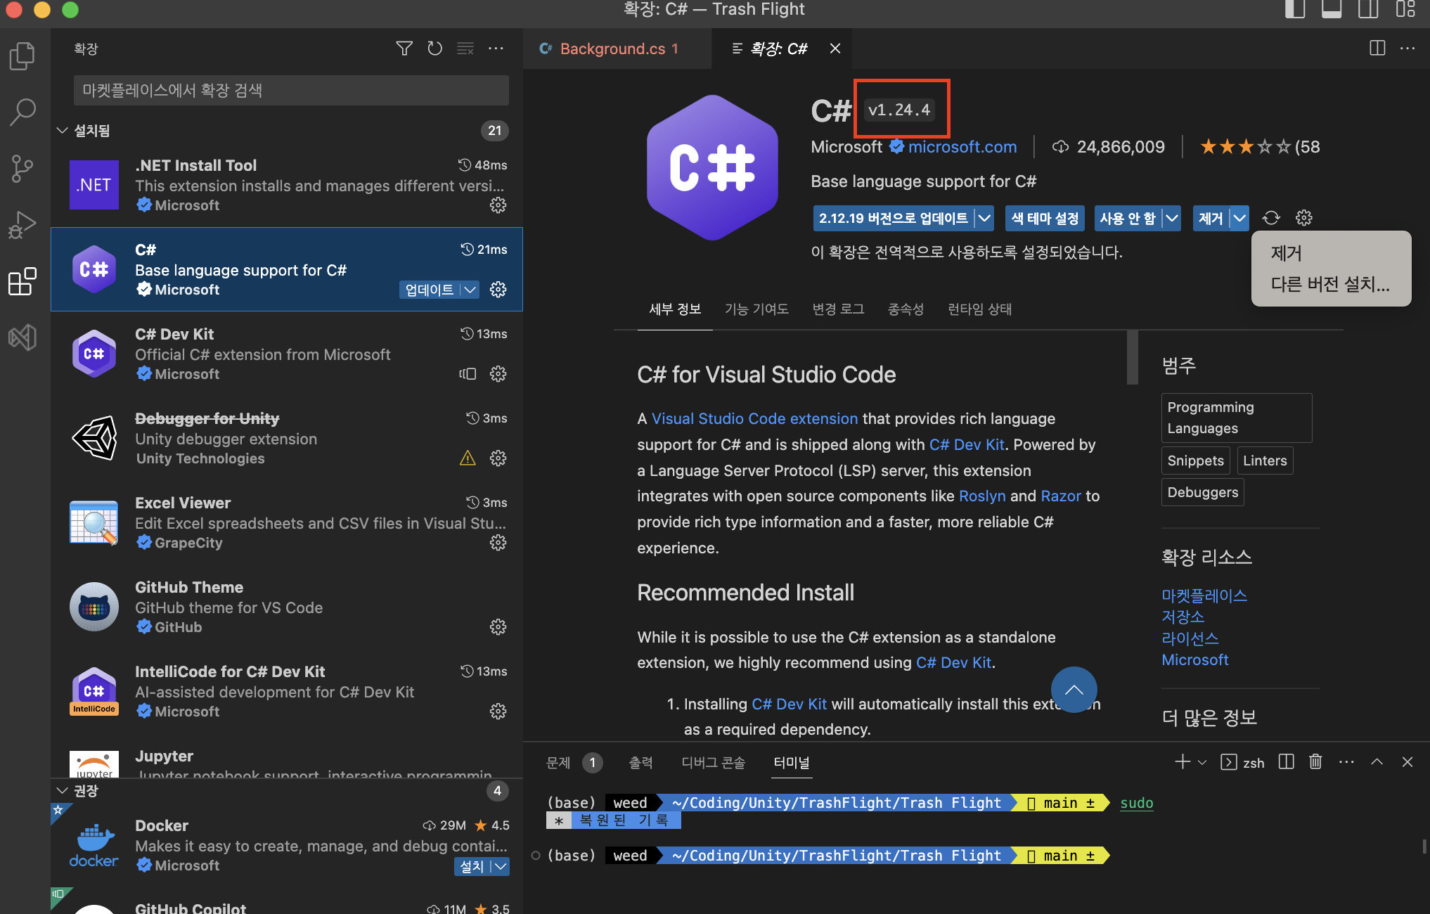Open the Search view in activity bar
The image size is (1430, 914).
(x=22, y=112)
